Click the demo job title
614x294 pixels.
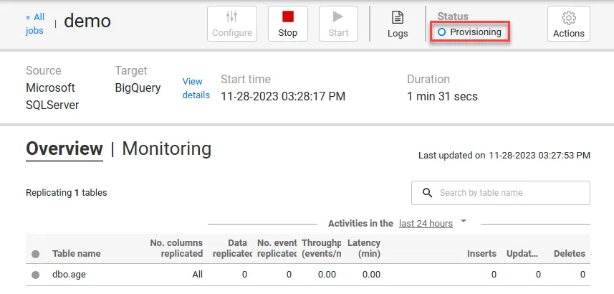click(x=87, y=20)
